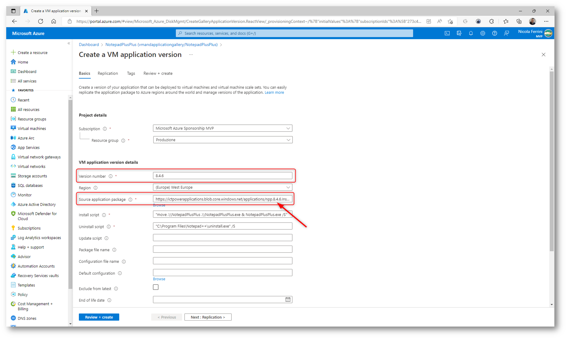567x339 pixels.
Task: Open Azure Active Directory in sidebar
Action: (36, 204)
